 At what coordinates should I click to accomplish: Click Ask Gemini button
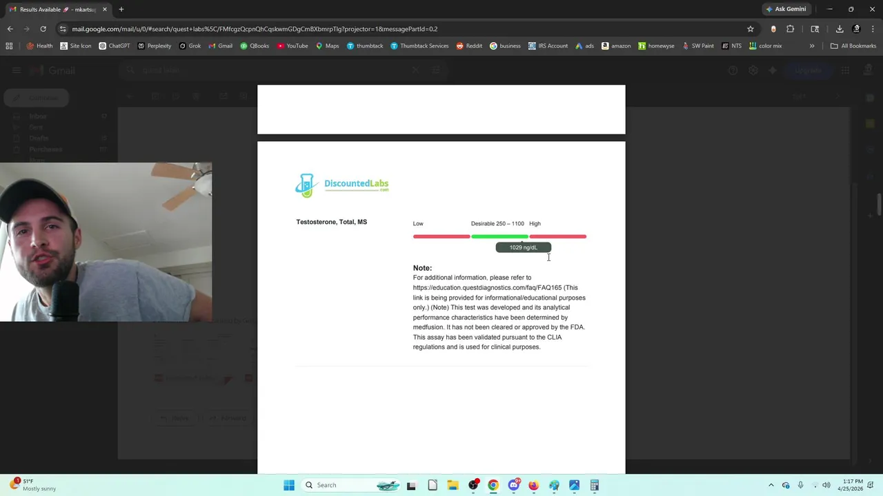pos(786,9)
